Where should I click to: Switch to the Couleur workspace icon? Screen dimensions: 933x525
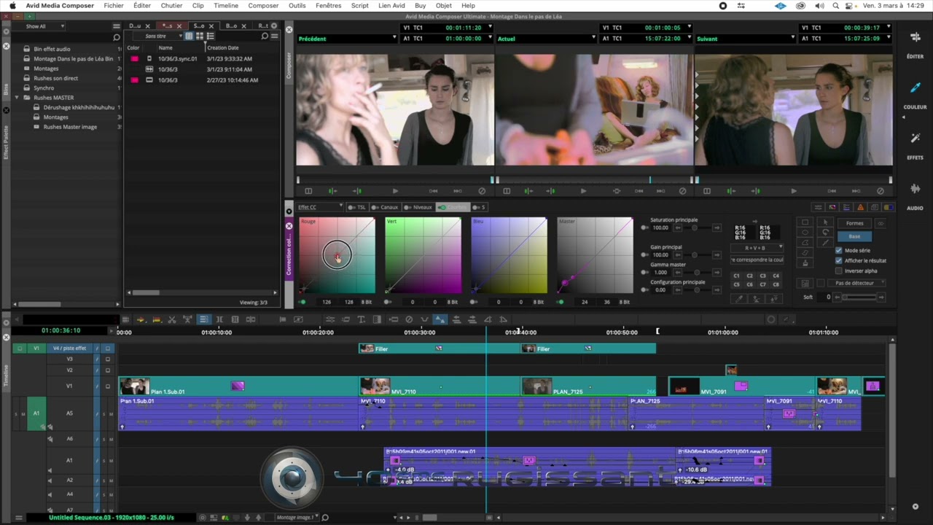(915, 88)
